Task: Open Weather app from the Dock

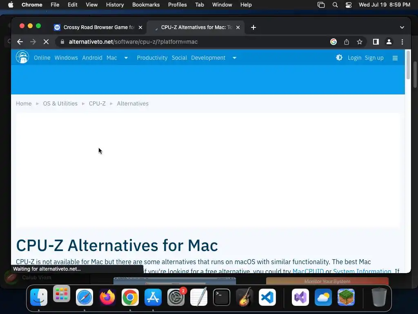Action: pos(323,297)
